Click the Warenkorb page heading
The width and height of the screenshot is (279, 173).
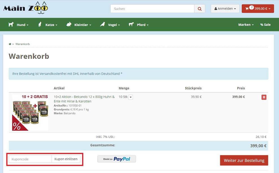coord(29,56)
